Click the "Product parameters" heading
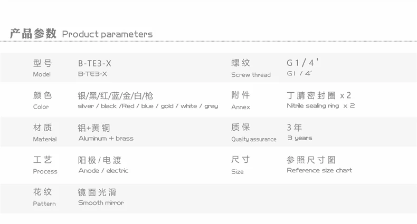 tap(107, 34)
